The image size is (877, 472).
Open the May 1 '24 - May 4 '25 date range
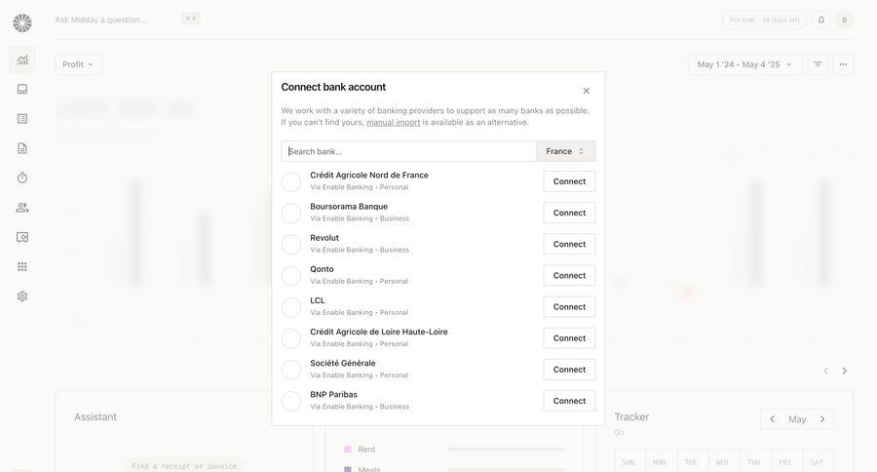click(745, 64)
